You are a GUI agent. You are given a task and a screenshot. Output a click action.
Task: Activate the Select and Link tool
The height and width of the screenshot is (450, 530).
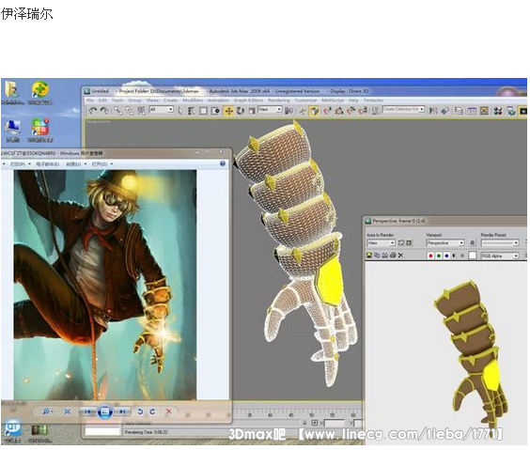pyautogui.click(x=117, y=111)
